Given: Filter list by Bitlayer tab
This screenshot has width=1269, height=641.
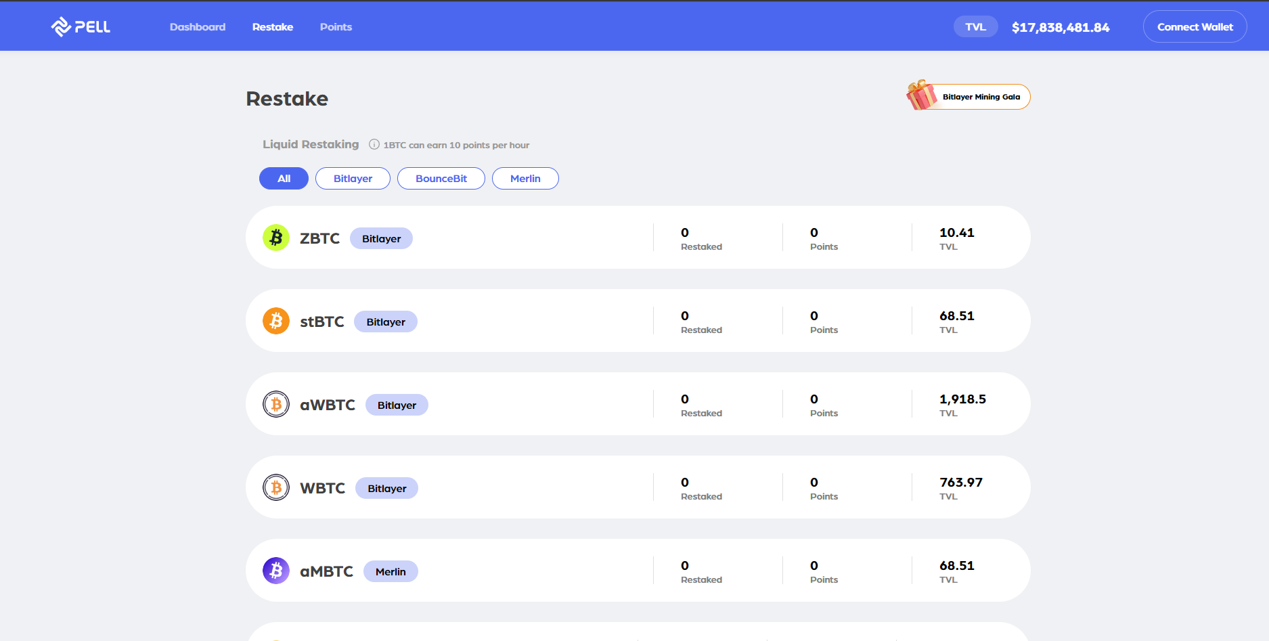Looking at the screenshot, I should pos(353,179).
